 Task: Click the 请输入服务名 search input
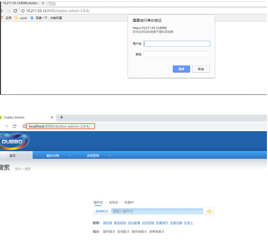(x=157, y=211)
